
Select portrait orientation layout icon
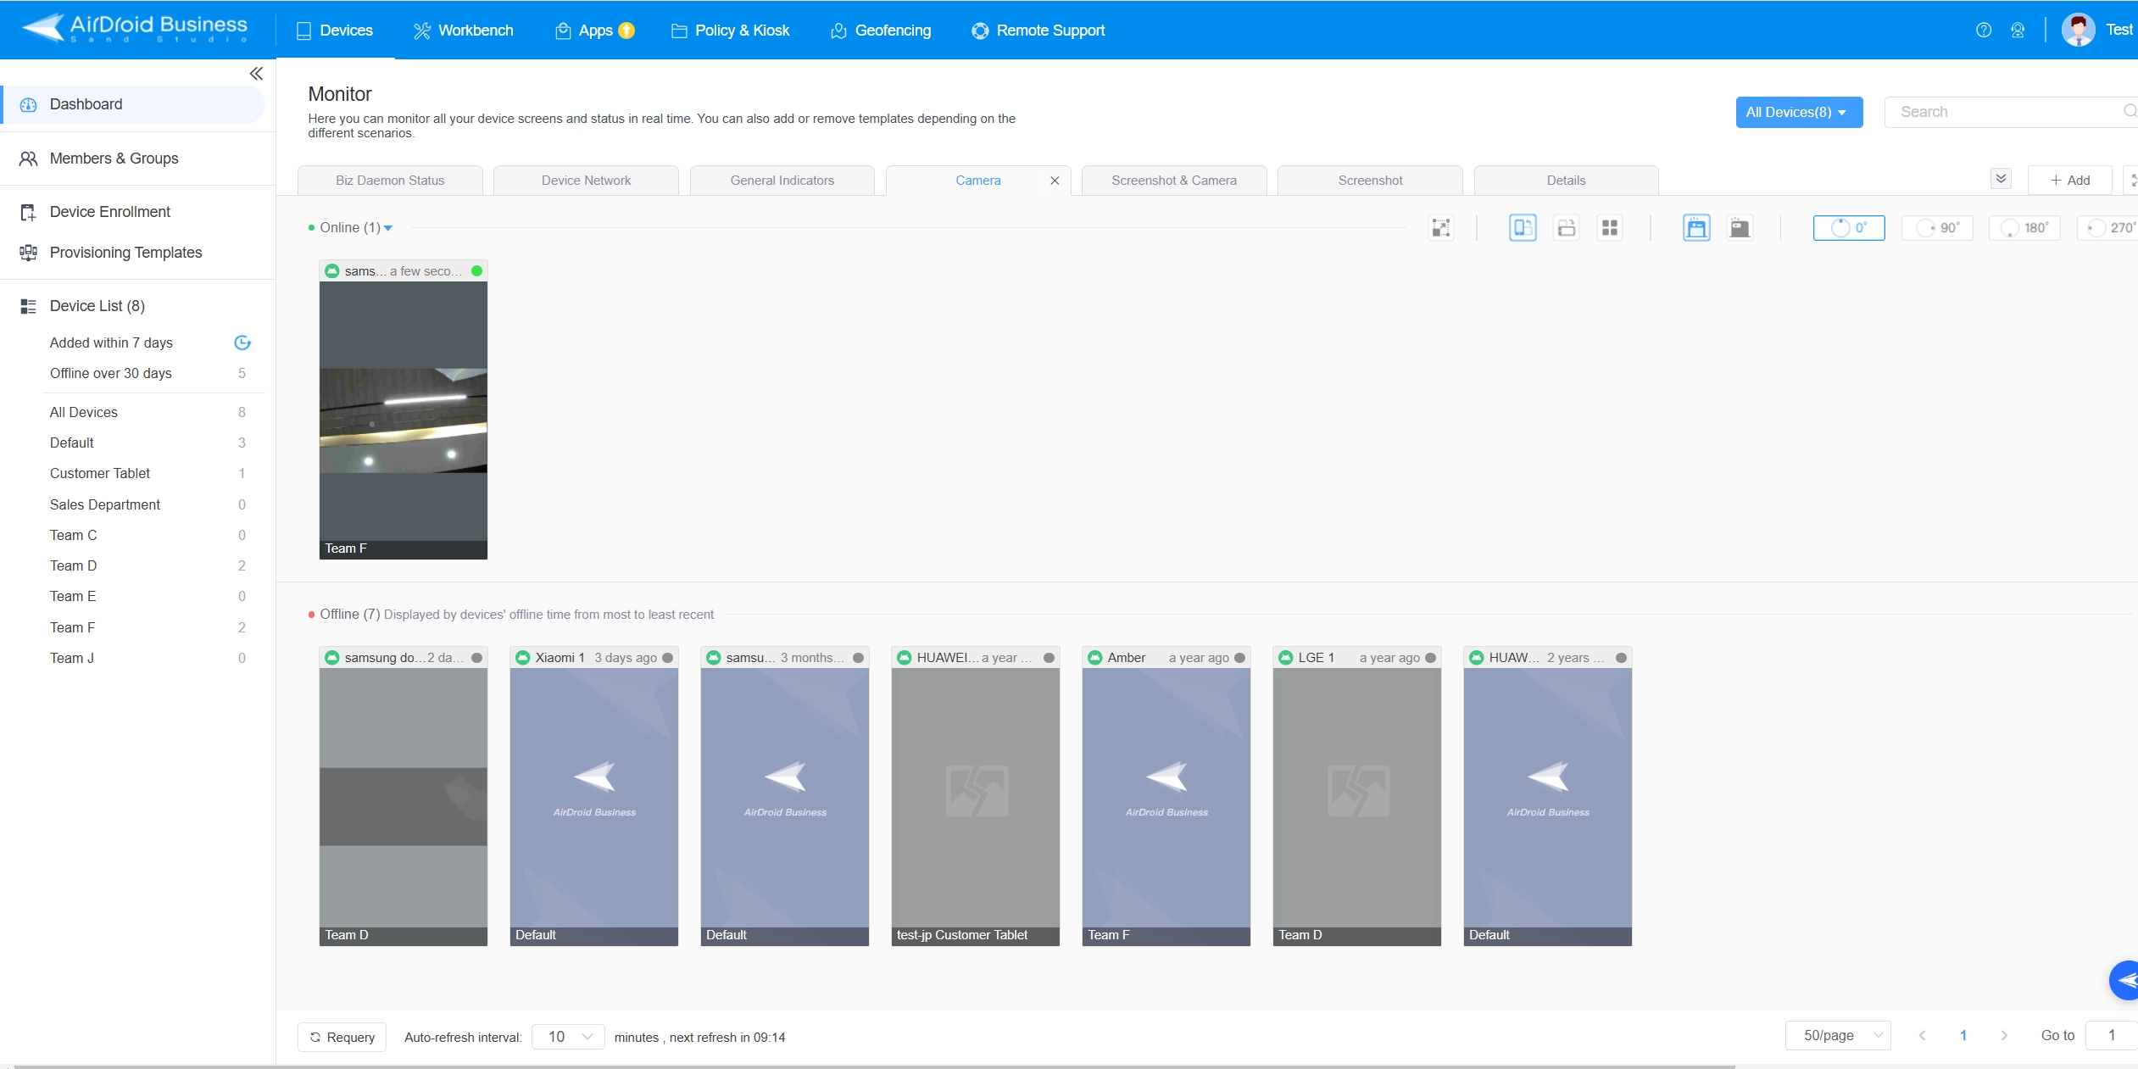(x=1523, y=227)
